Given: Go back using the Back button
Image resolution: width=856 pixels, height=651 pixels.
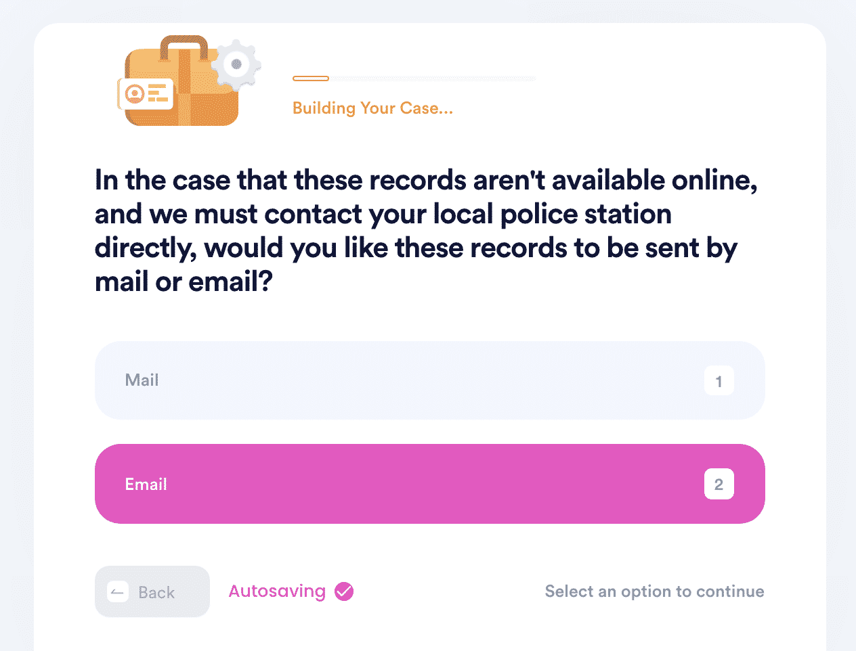Looking at the screenshot, I should pyautogui.click(x=152, y=591).
